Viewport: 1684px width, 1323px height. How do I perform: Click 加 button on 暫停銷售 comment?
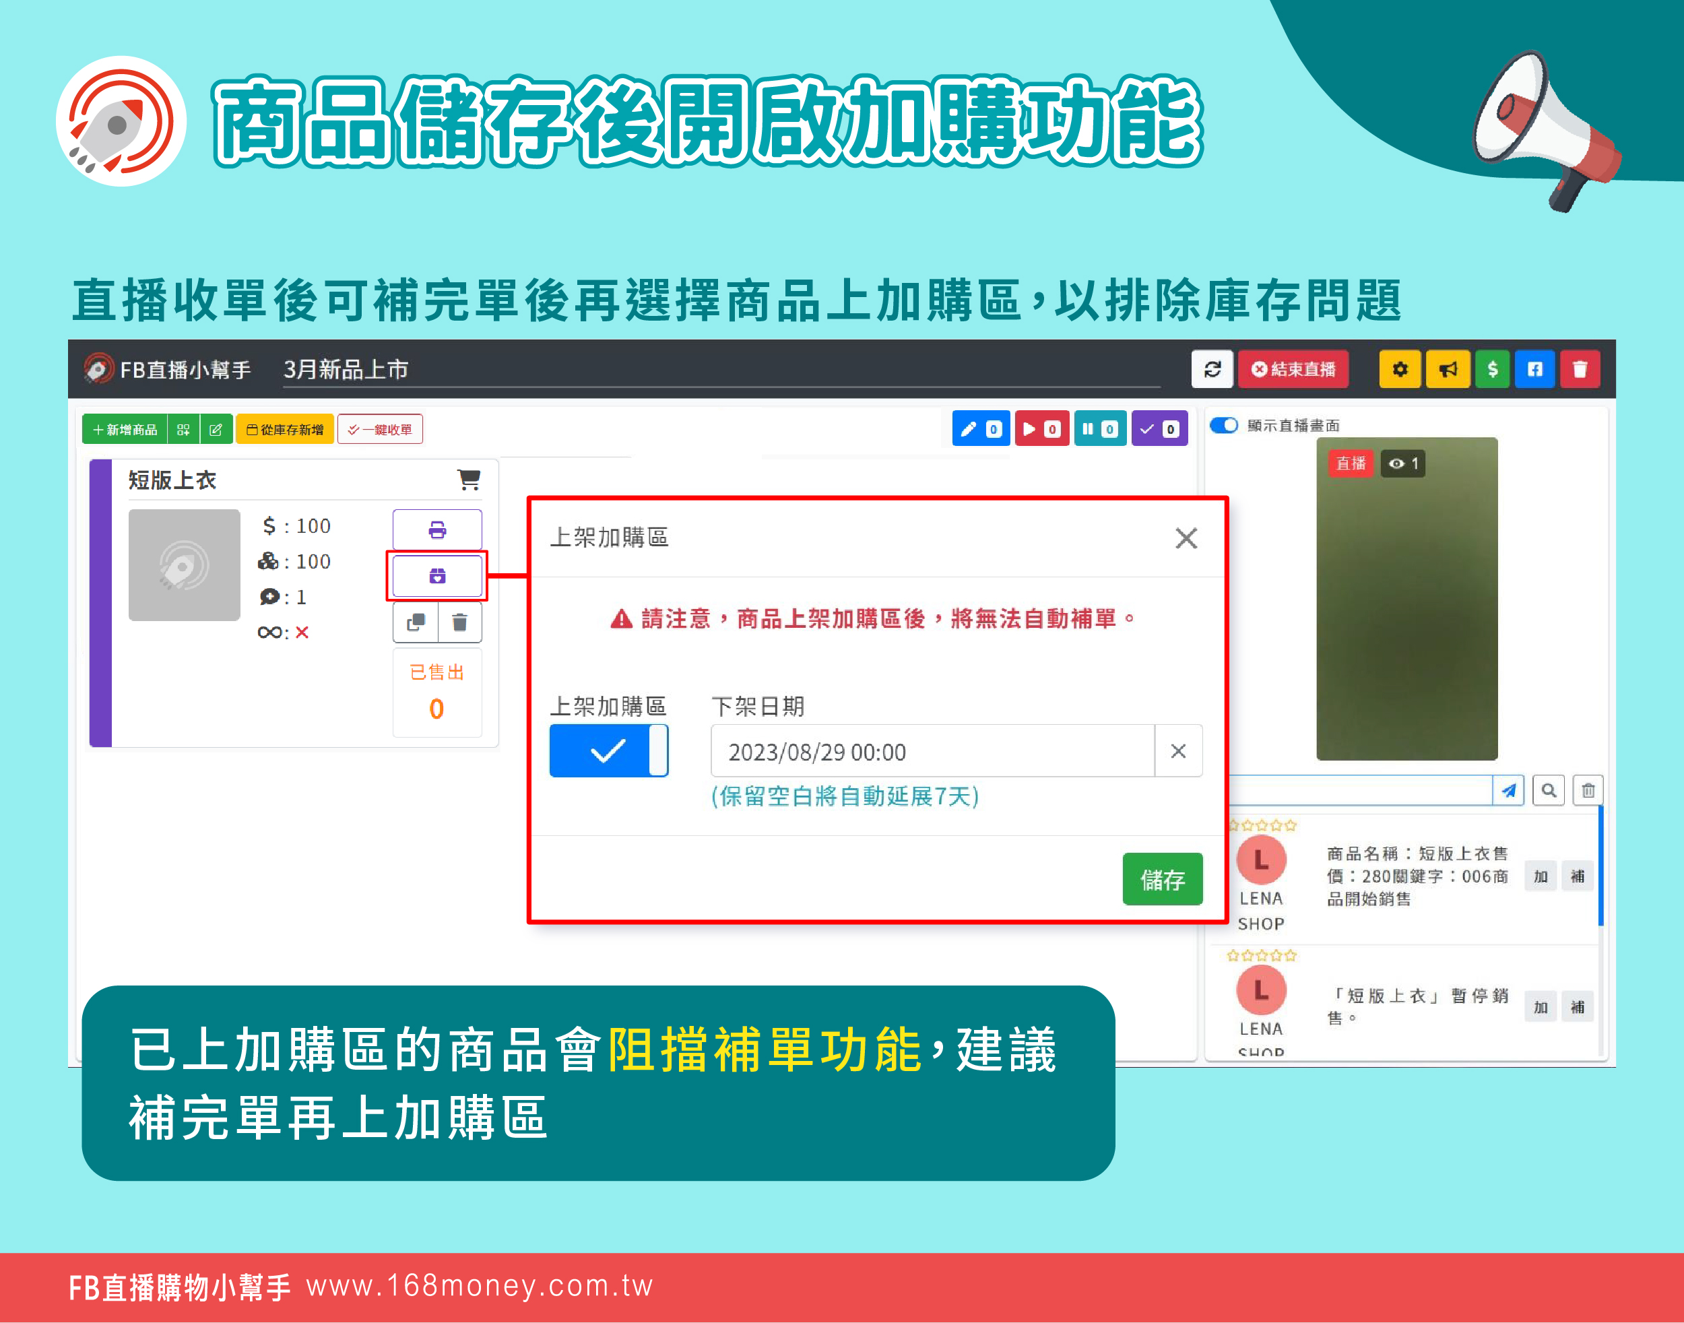tap(1541, 1007)
